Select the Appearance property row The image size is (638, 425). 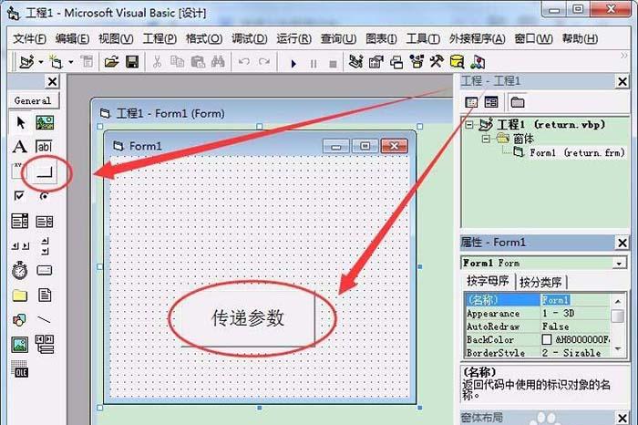[x=537, y=313]
